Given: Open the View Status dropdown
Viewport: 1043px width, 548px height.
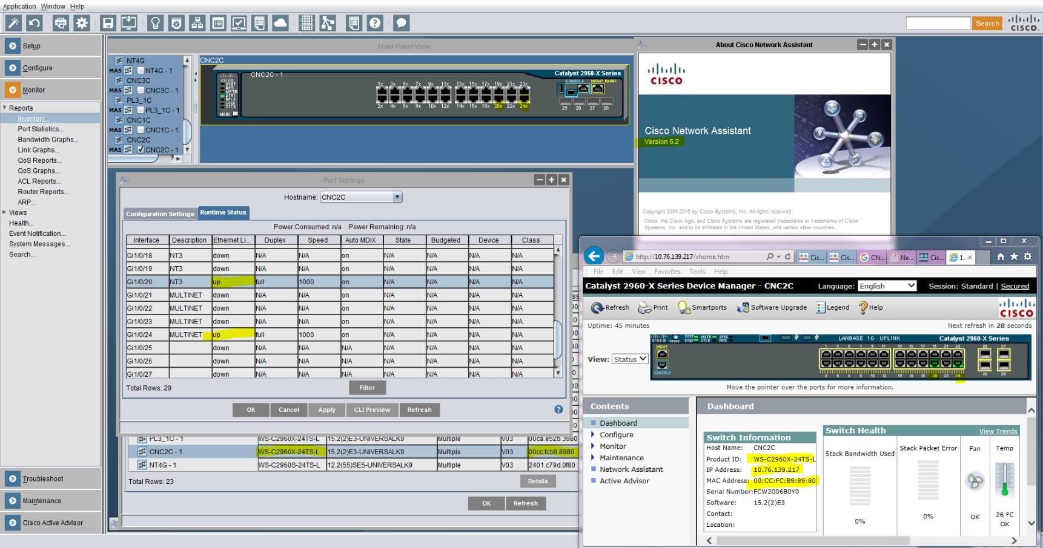Looking at the screenshot, I should coord(630,359).
